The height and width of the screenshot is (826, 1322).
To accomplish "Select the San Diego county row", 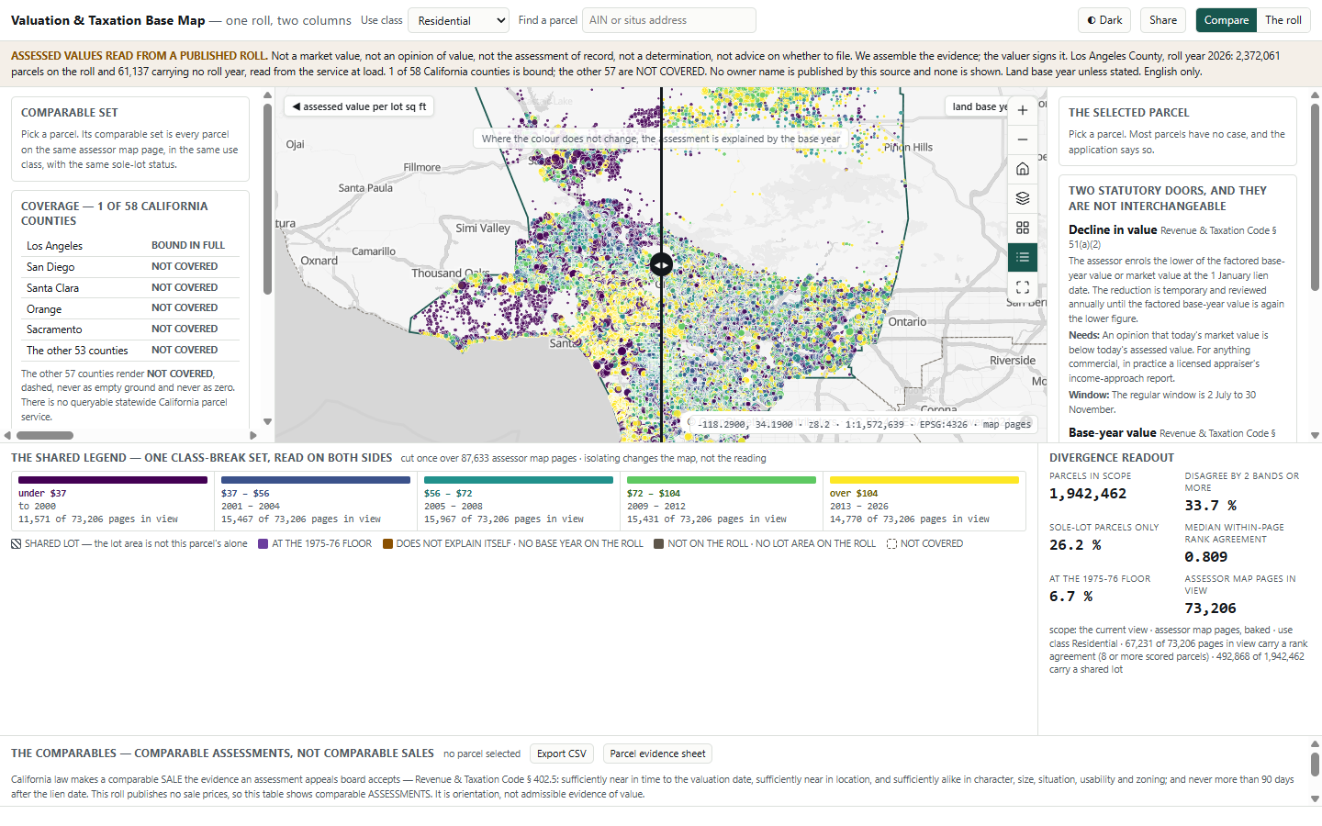I will [130, 267].
